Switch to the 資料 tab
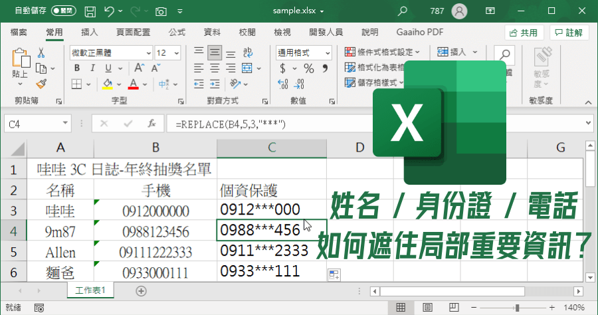The width and height of the screenshot is (598, 315). click(212, 33)
